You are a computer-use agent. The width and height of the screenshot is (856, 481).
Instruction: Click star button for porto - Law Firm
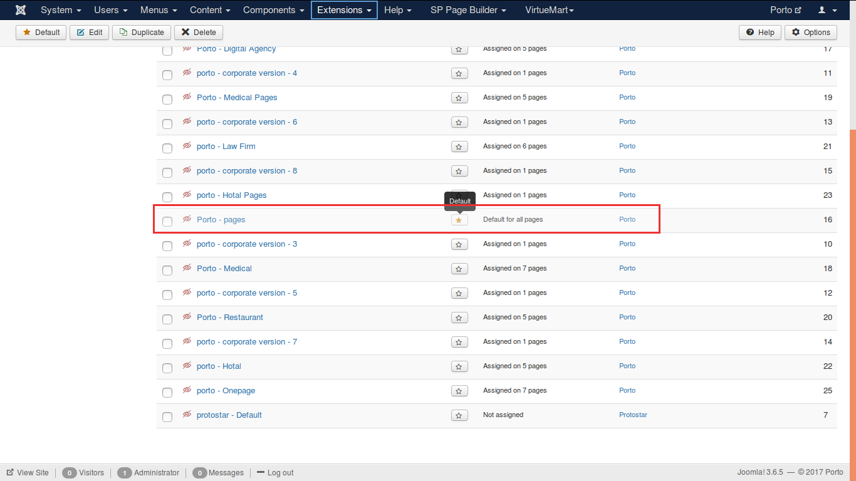click(459, 147)
